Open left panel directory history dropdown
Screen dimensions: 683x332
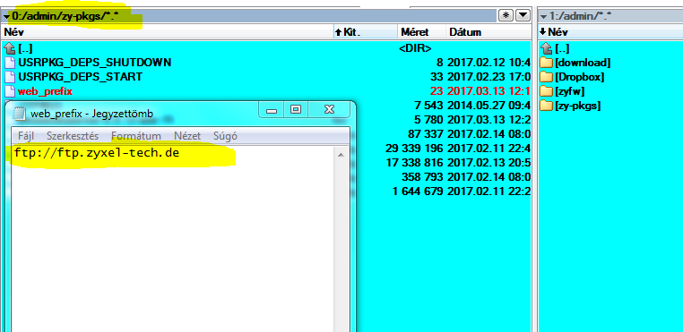(x=523, y=16)
